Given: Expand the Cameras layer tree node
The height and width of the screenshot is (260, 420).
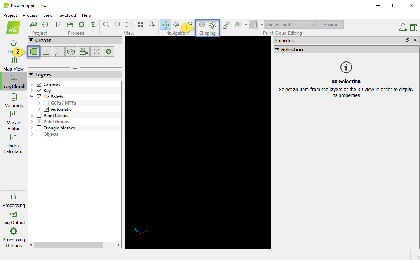Looking at the screenshot, I should tap(32, 84).
